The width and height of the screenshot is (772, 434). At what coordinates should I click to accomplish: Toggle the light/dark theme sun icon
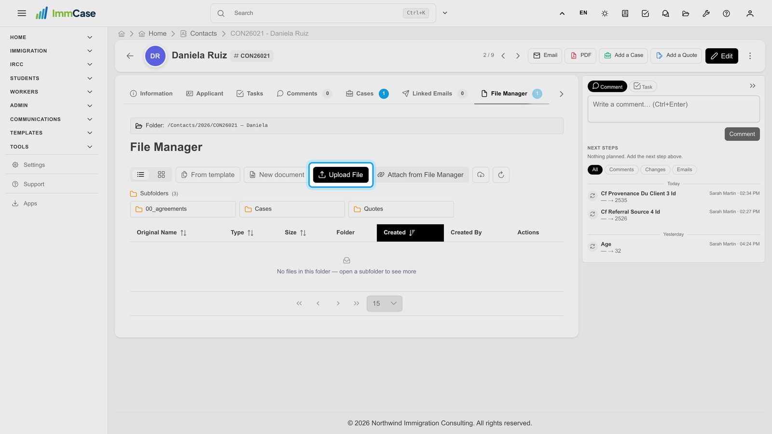point(605,14)
